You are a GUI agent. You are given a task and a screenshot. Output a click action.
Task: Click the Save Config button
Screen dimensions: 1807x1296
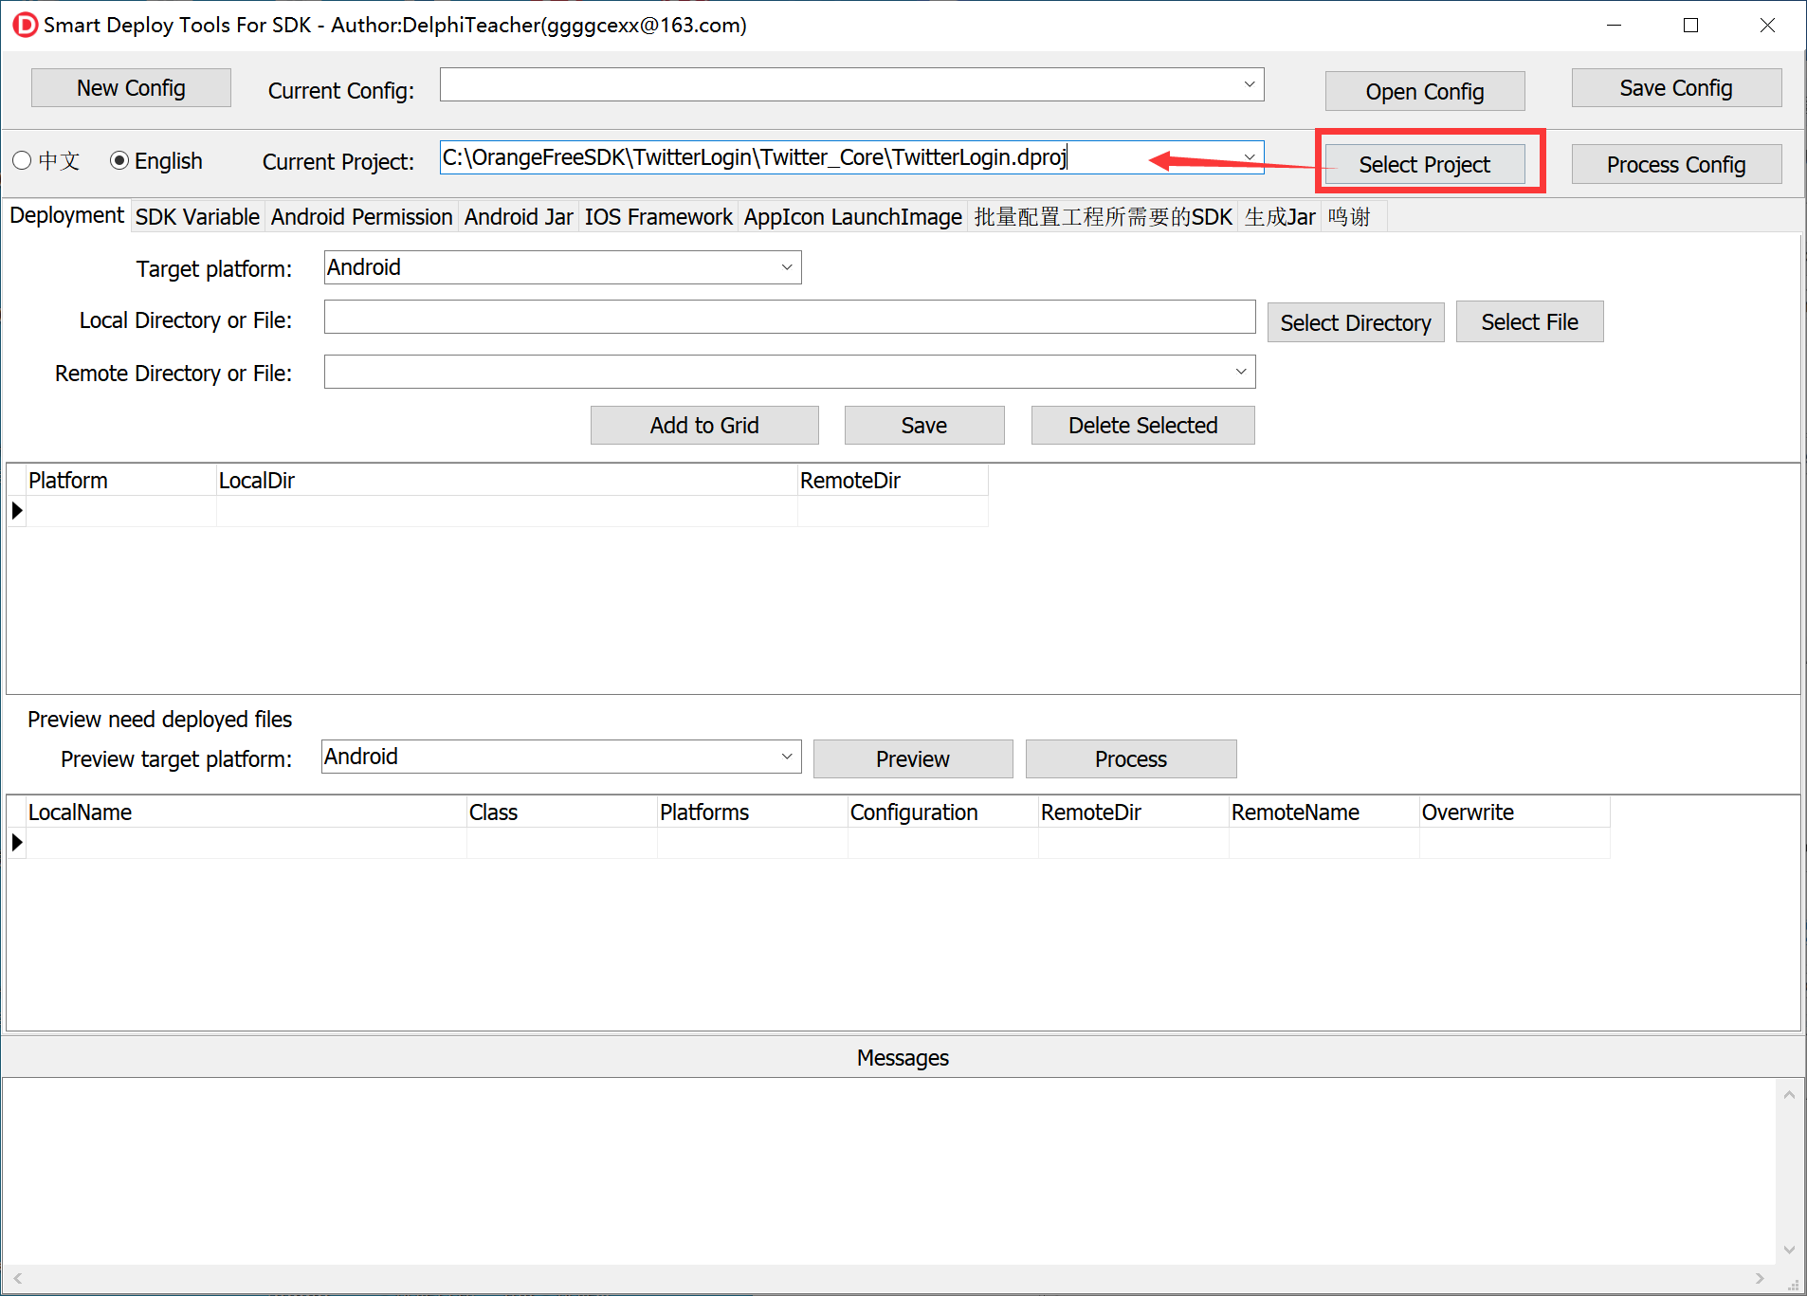coord(1676,88)
